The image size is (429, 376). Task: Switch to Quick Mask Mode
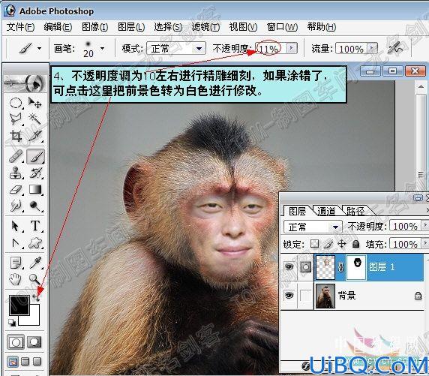(x=34, y=341)
